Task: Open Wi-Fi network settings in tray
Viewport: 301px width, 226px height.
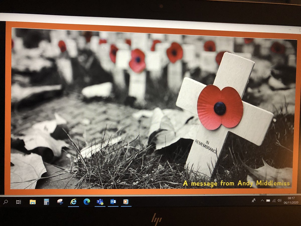Action: tap(274, 200)
